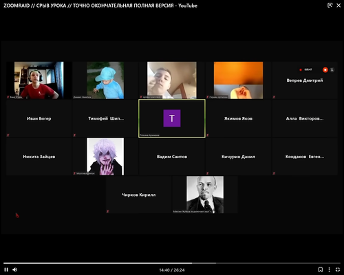The image size is (344, 275).
Task: Select the Вадим Саитов participant tile
Action: (172, 157)
